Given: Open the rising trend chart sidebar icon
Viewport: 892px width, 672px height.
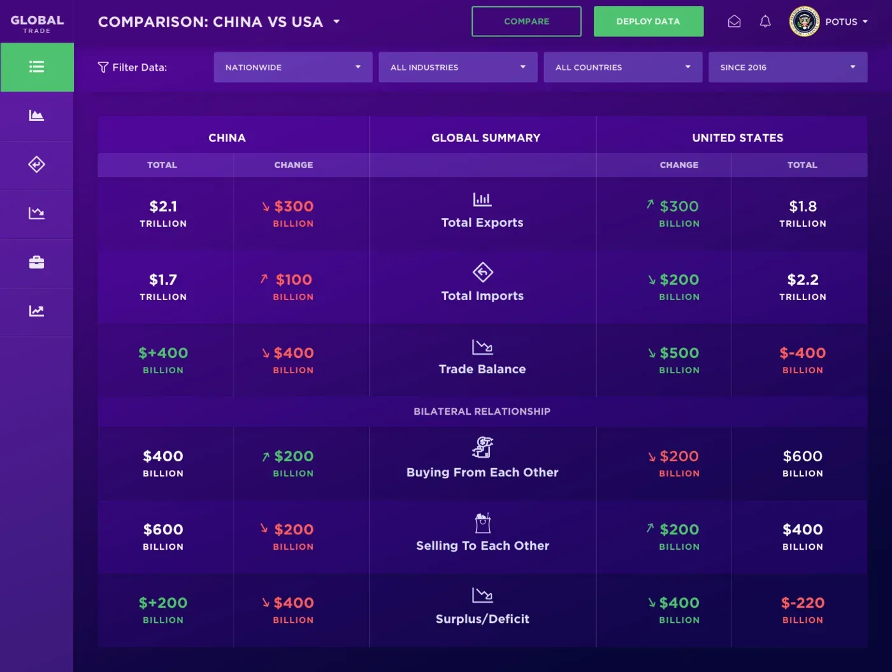Looking at the screenshot, I should [36, 311].
